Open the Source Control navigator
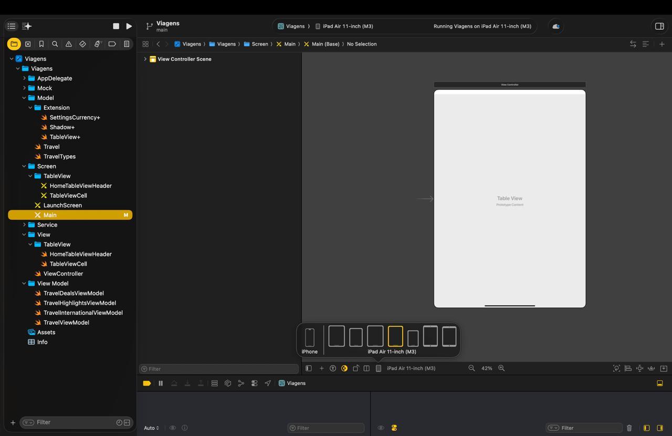672x436 pixels. 28,44
